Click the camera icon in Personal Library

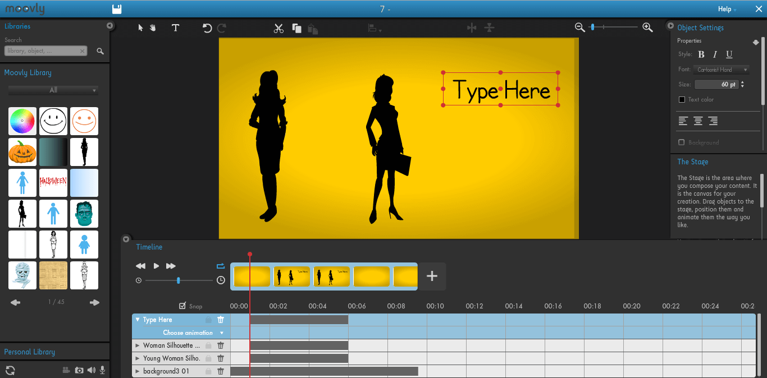79,370
